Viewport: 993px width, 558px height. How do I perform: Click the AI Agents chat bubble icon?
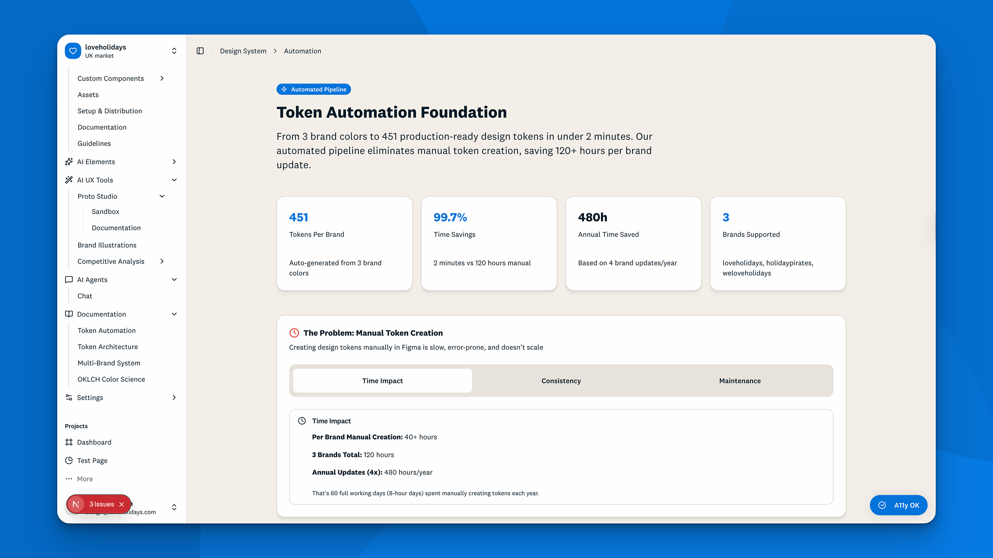(69, 279)
